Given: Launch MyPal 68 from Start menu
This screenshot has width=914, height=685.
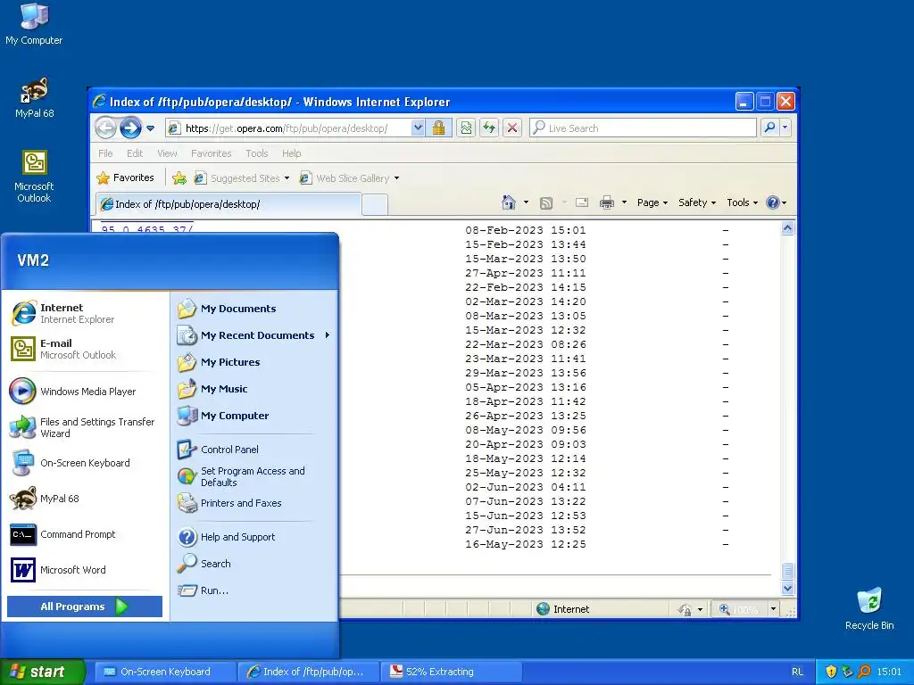Looking at the screenshot, I should tap(87, 499).
